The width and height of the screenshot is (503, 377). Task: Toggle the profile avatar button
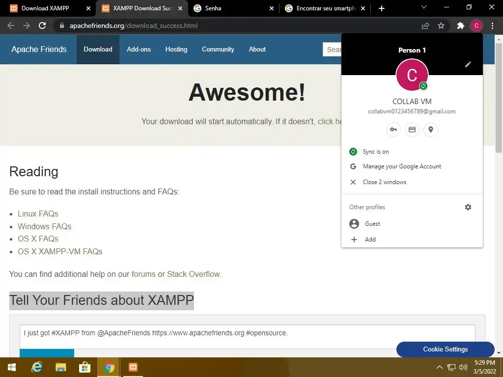[476, 26]
